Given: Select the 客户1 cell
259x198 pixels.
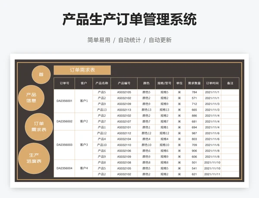Looking at the screenshot, I should point(84,101).
